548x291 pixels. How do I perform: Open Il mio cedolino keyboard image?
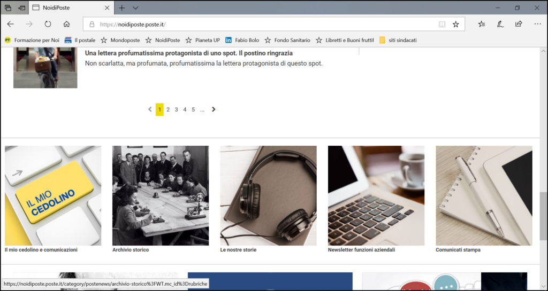coord(53,195)
